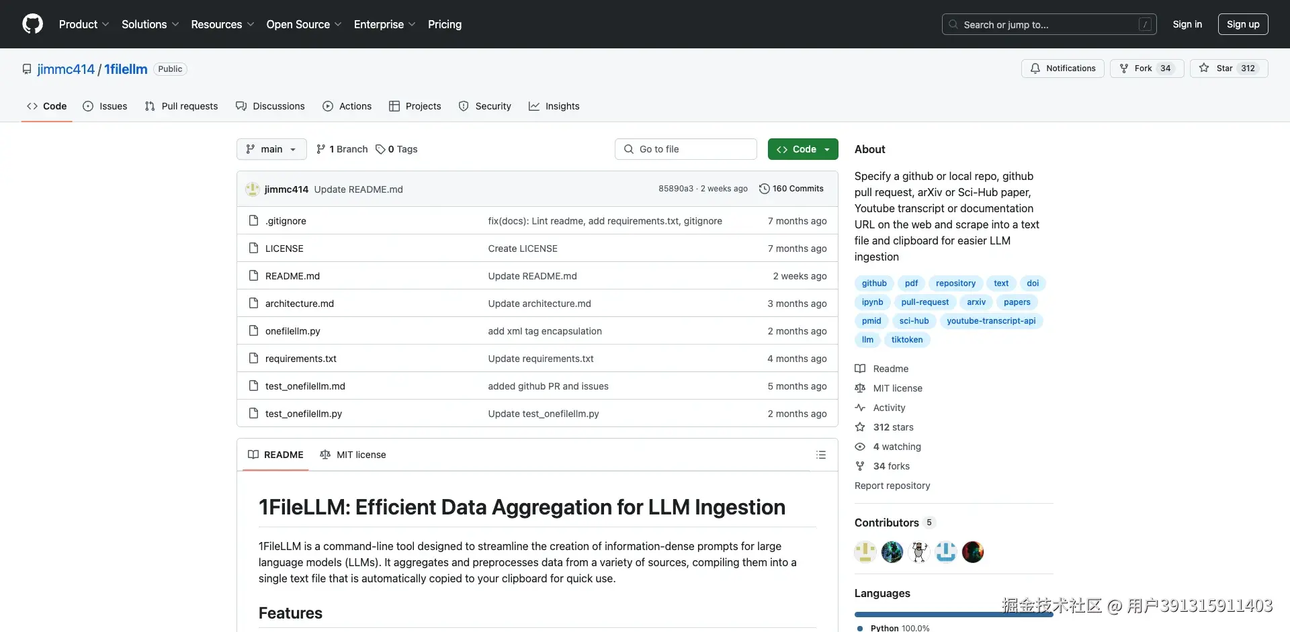Switch to the Pull requests tab

tap(181, 106)
